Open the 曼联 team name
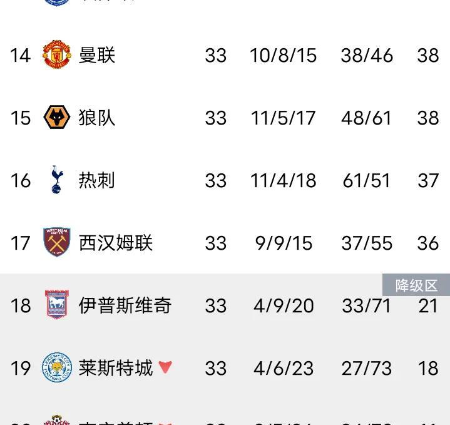The image size is (450, 425). click(x=97, y=55)
